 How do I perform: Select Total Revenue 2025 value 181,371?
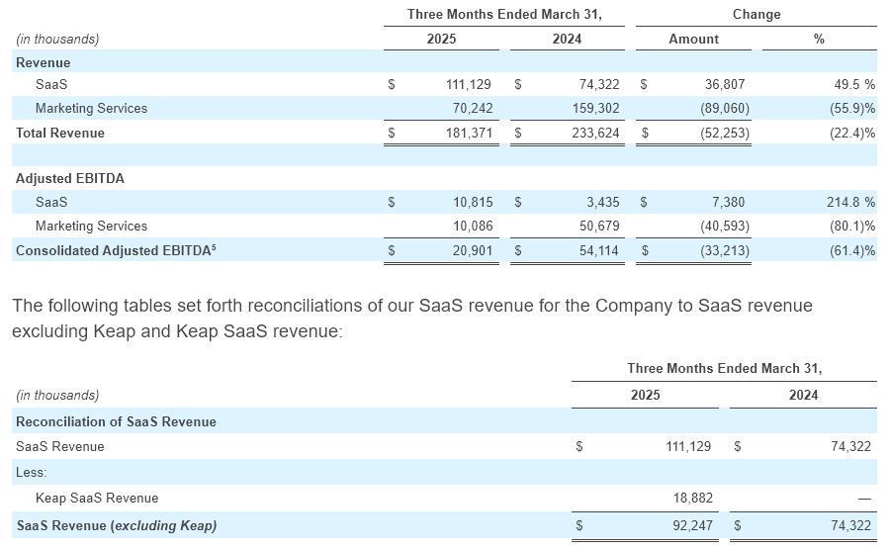point(469,134)
